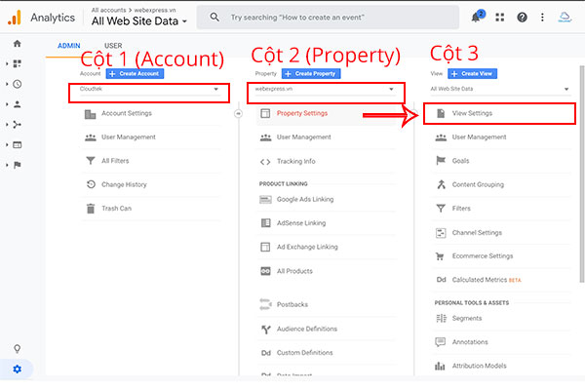Expand the Cloudtek account dropdown
The height and width of the screenshot is (390, 585).
point(149,91)
